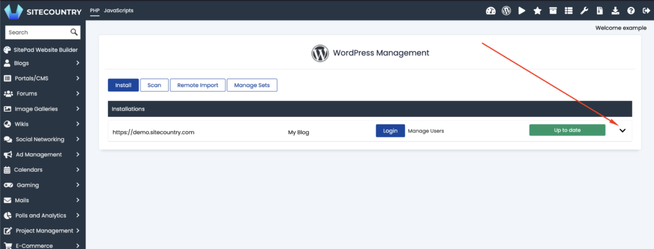Select the PHP tab
The width and height of the screenshot is (654, 249).
(95, 10)
